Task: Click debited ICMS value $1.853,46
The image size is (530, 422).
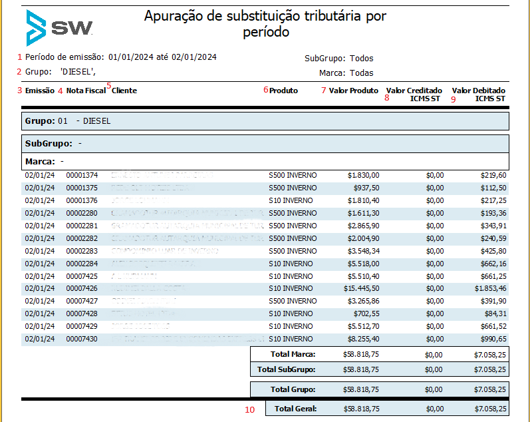Action: click(x=491, y=288)
